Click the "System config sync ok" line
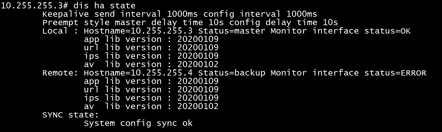Image resolution: width=442 pixels, height=132 pixels. point(138,123)
